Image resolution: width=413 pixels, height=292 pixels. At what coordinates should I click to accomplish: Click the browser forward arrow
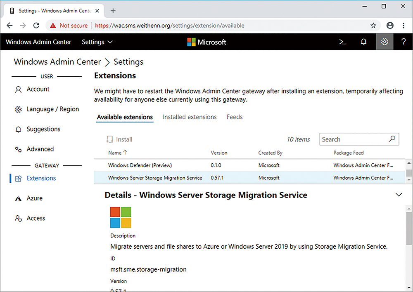23,26
